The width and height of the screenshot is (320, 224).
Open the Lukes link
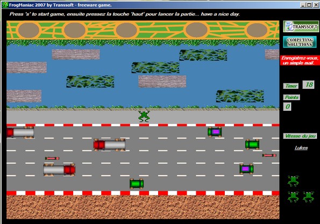pyautogui.click(x=301, y=148)
